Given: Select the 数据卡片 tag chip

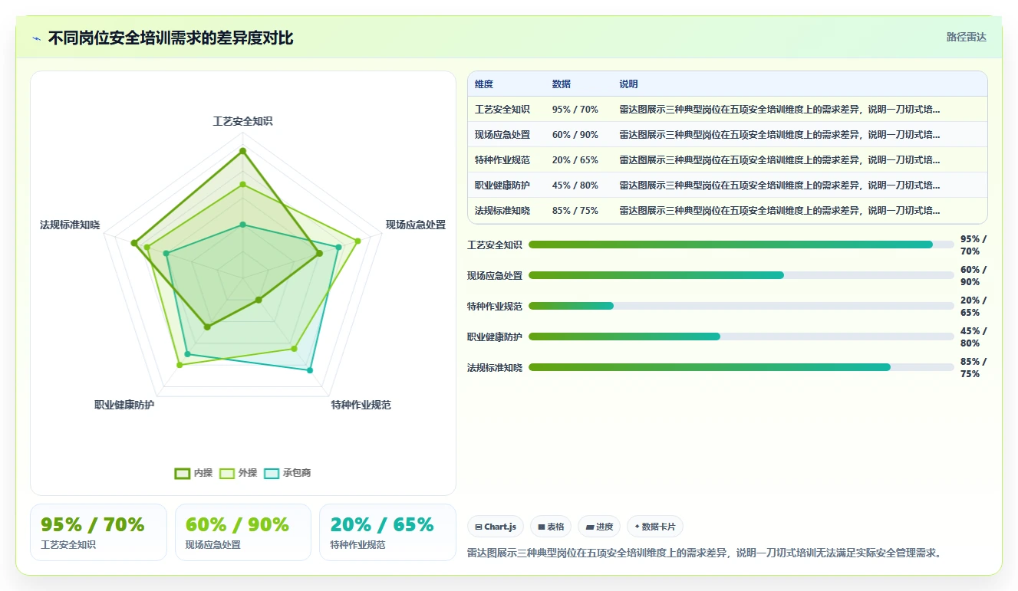Looking at the screenshot, I should coord(655,527).
